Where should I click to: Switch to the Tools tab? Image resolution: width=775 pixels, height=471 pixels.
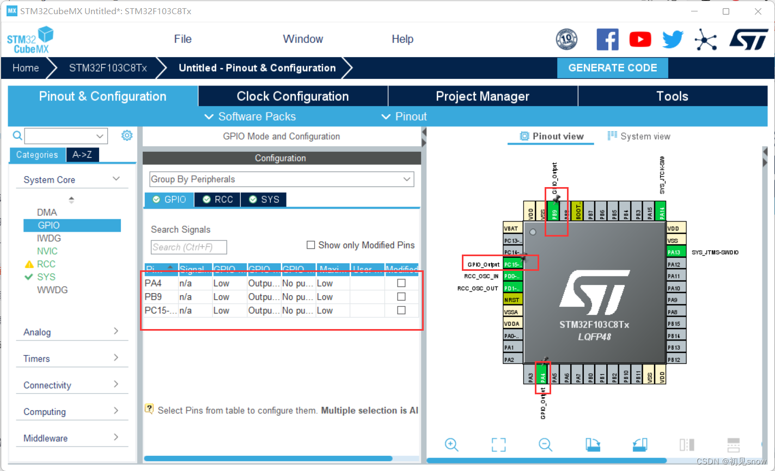pyautogui.click(x=673, y=96)
